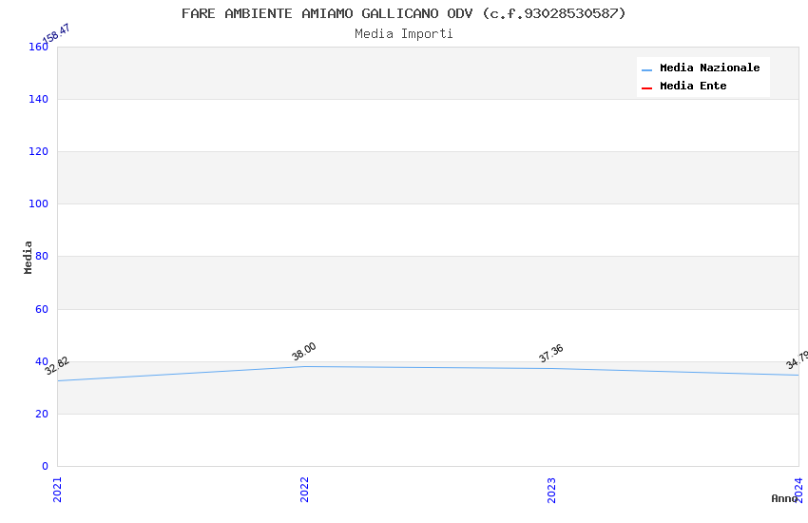Click the 2022 x-axis label
Screen dimensions: 808x523
[304, 490]
